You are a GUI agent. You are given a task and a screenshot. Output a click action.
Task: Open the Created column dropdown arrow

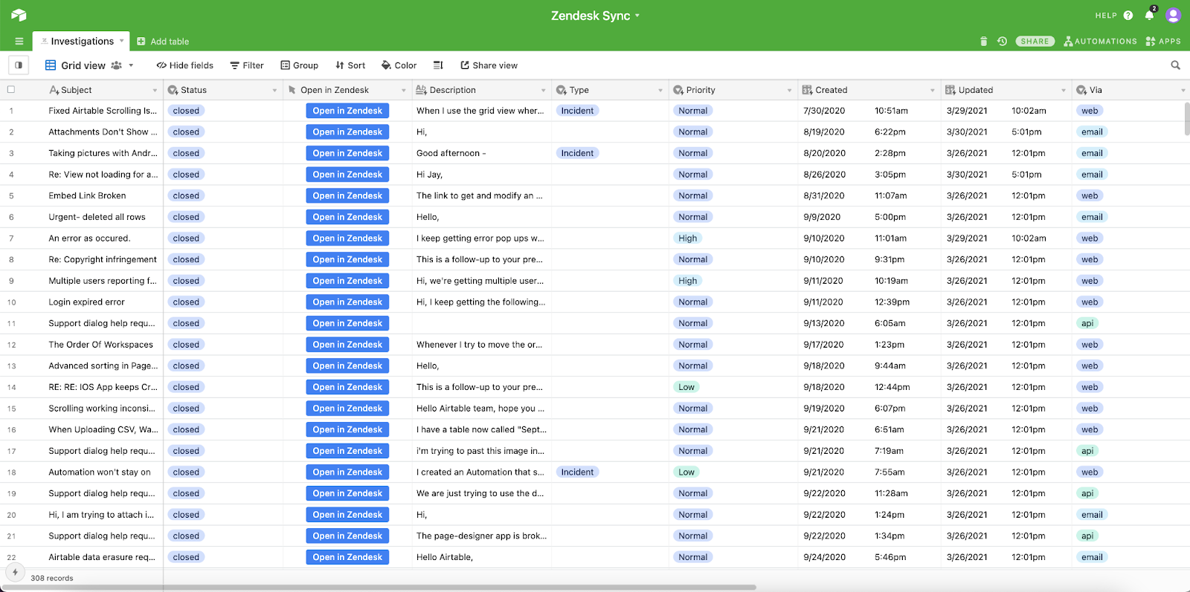tap(932, 91)
